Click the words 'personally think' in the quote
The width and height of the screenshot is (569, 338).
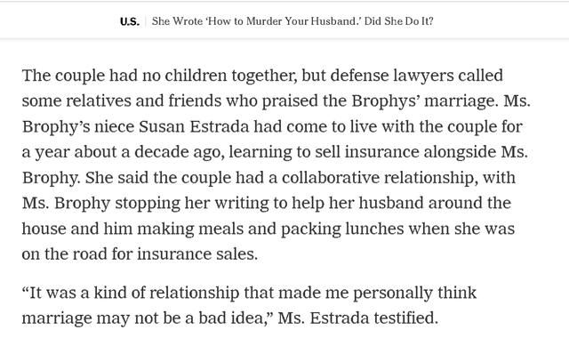point(414,293)
